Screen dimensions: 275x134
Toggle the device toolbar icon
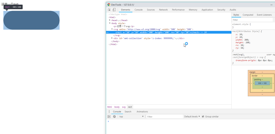point(114,10)
